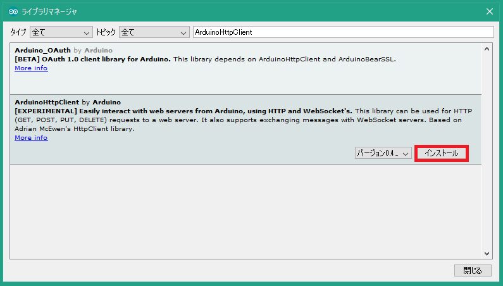The image size is (503, 286).
Task: Open the トピック dropdown set to 全て
Action: point(154,32)
